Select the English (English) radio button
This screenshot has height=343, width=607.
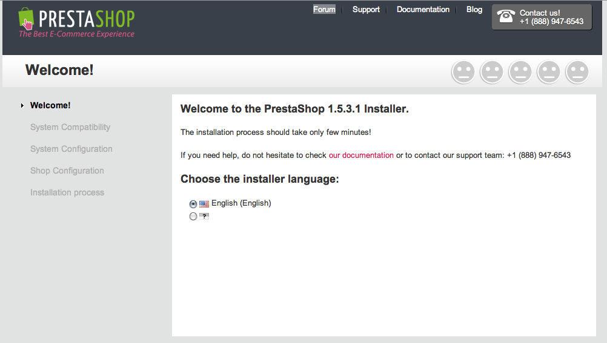pyautogui.click(x=193, y=204)
